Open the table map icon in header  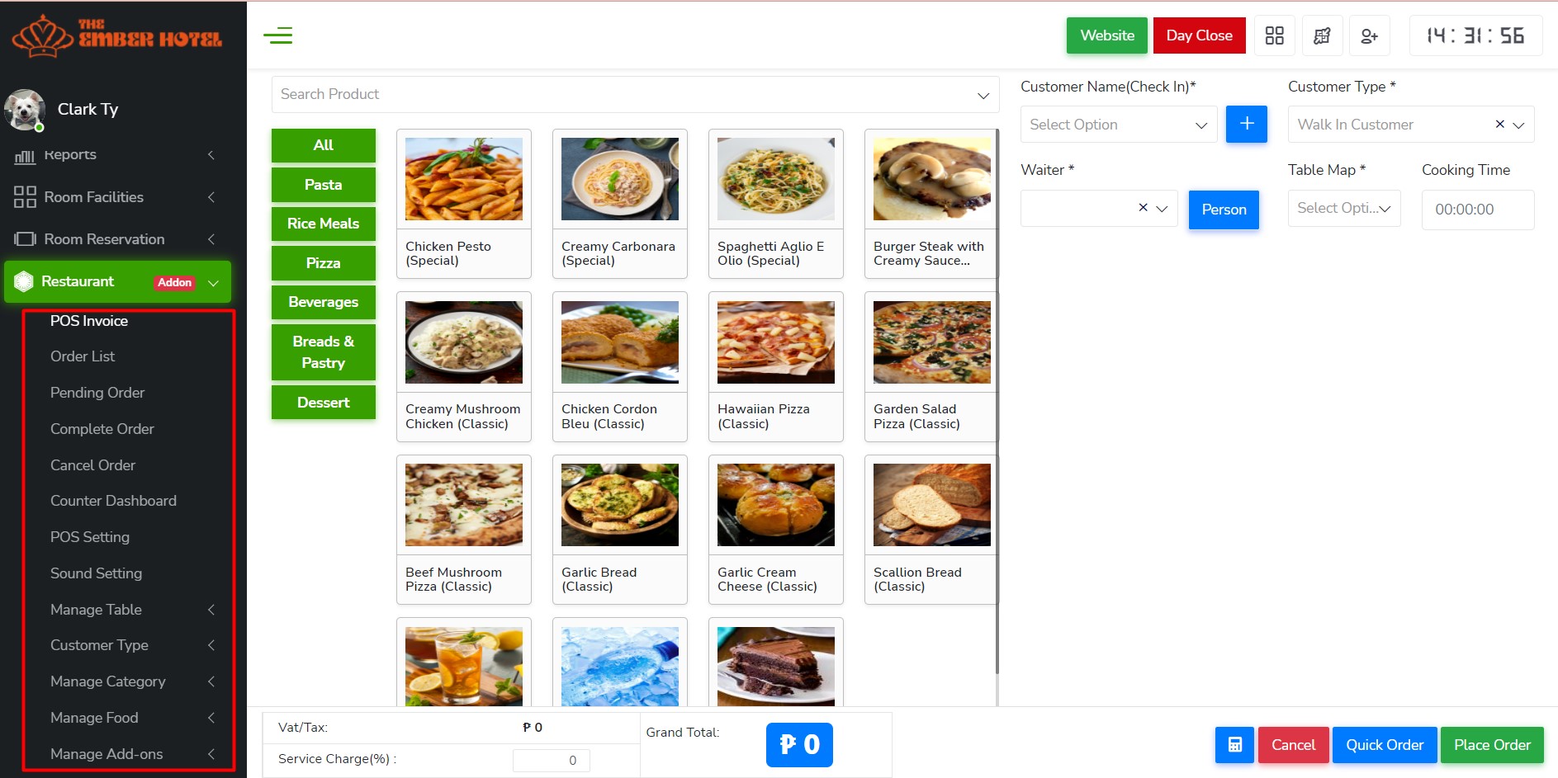click(1322, 35)
